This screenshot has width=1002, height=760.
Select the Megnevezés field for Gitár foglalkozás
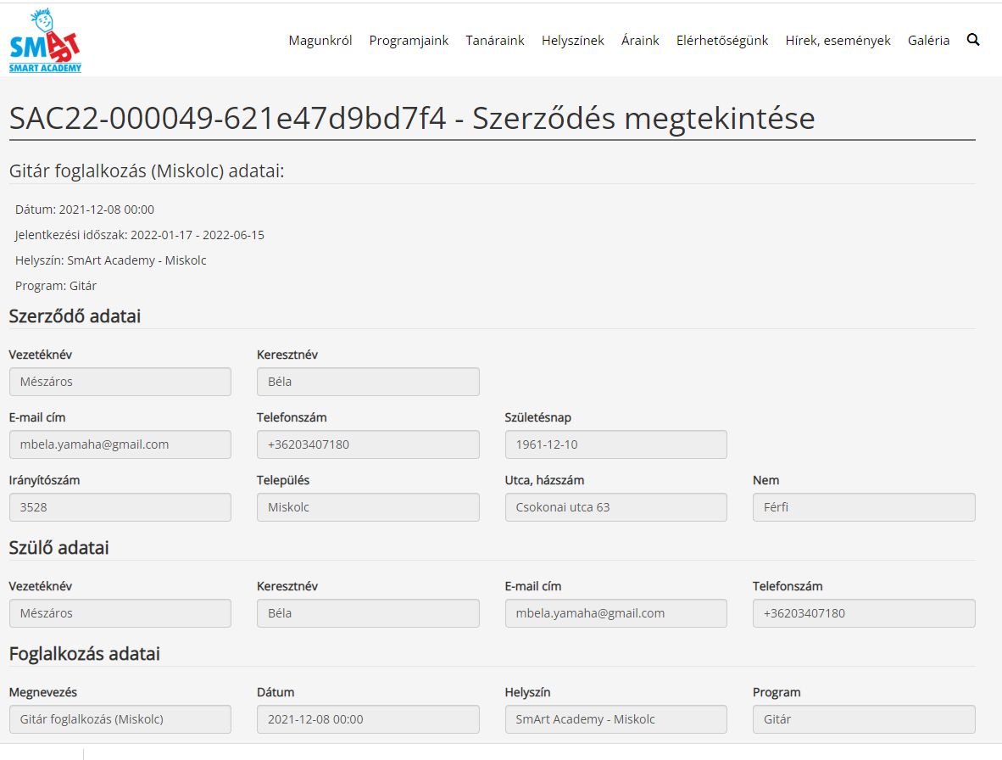click(x=120, y=719)
